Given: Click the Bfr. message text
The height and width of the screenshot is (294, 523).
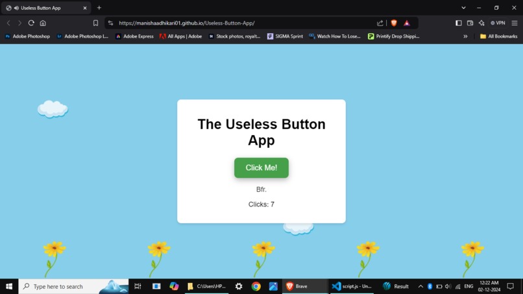Looking at the screenshot, I should [261, 190].
